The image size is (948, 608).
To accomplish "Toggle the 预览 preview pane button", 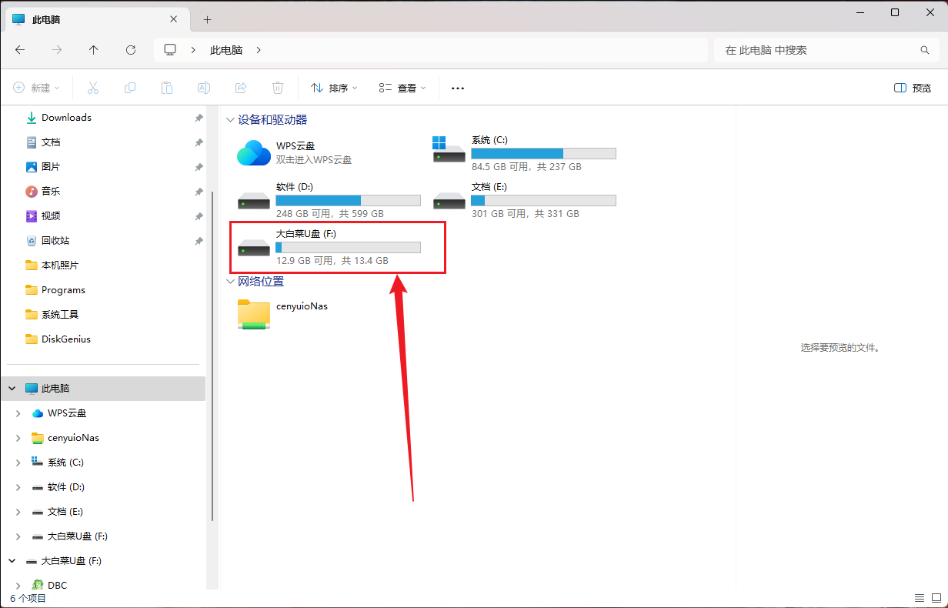I will [913, 88].
